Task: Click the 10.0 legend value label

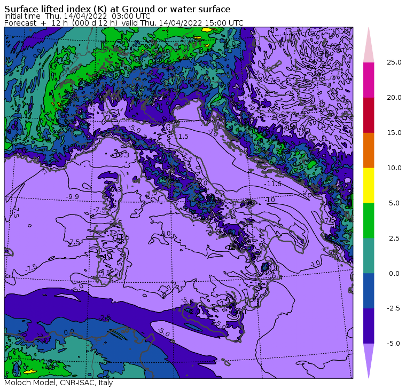Action: pos(394,168)
